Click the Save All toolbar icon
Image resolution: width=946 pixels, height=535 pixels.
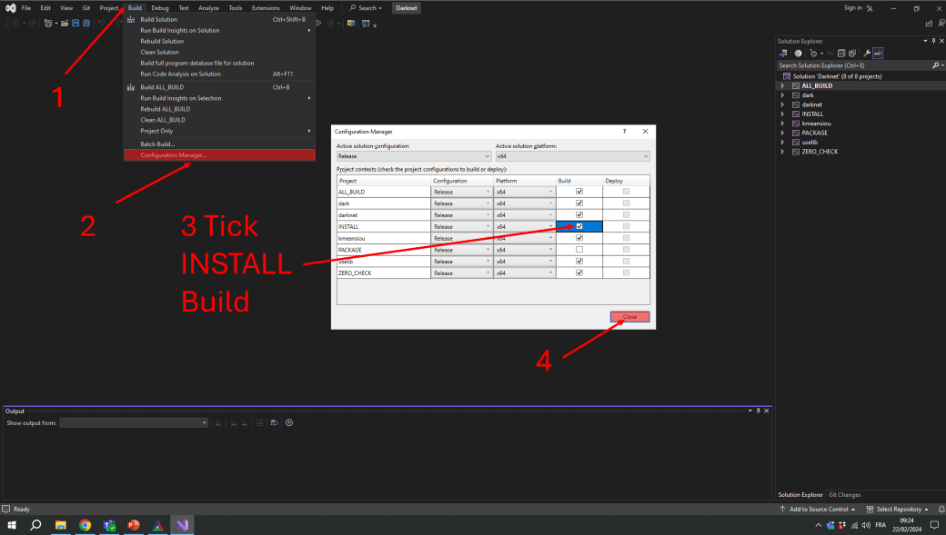coord(86,23)
